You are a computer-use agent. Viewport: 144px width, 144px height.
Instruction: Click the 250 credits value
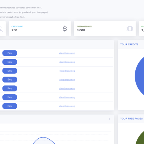pos(14,30)
